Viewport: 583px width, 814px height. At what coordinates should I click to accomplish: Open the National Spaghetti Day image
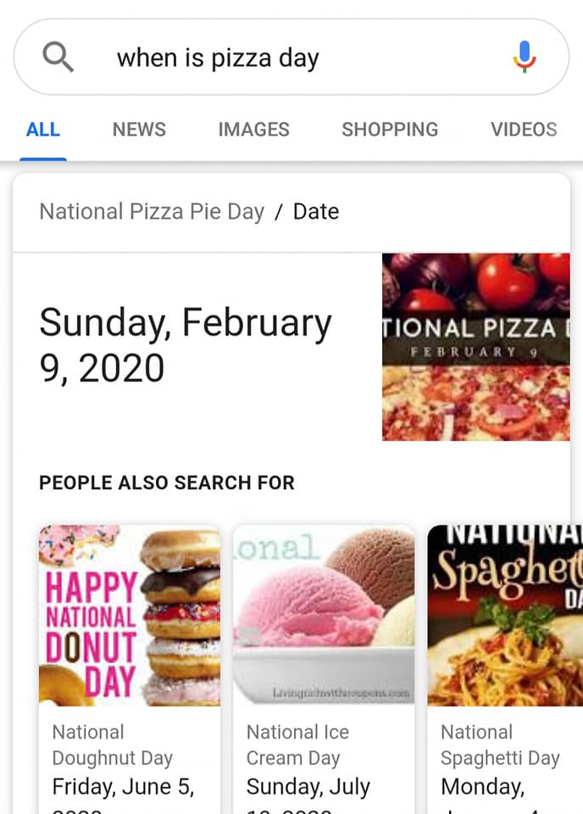coord(504,616)
